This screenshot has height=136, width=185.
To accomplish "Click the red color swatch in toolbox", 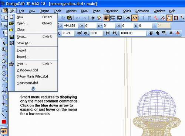I will coord(4,122).
